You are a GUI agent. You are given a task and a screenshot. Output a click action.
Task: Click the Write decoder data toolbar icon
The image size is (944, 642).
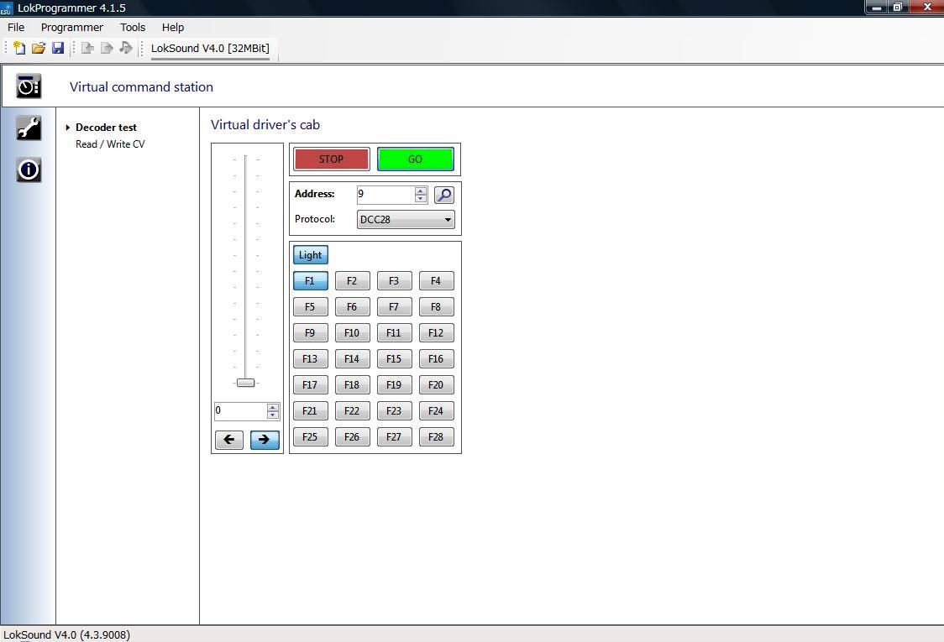point(108,48)
